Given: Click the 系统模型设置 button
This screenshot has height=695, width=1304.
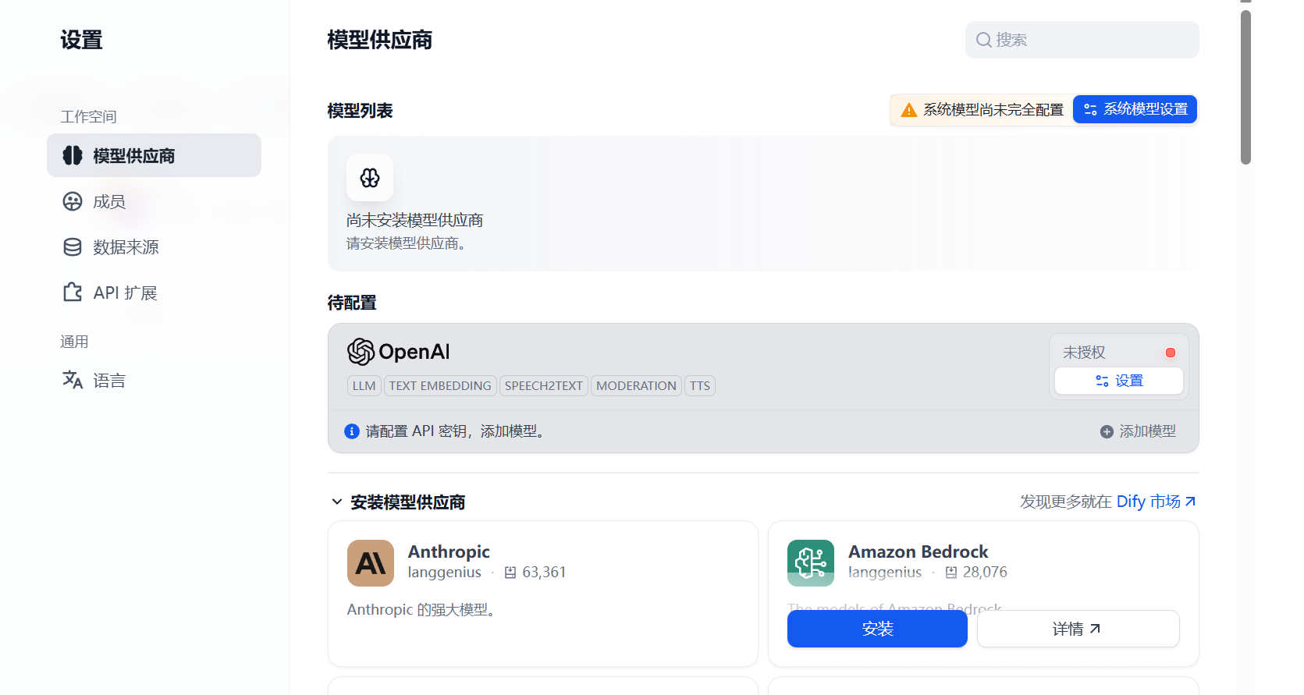Looking at the screenshot, I should coord(1135,109).
